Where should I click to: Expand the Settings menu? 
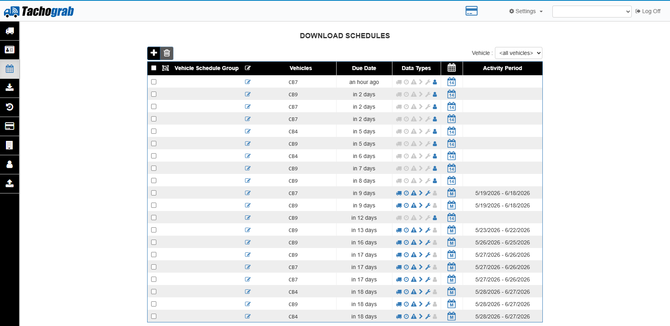[526, 11]
